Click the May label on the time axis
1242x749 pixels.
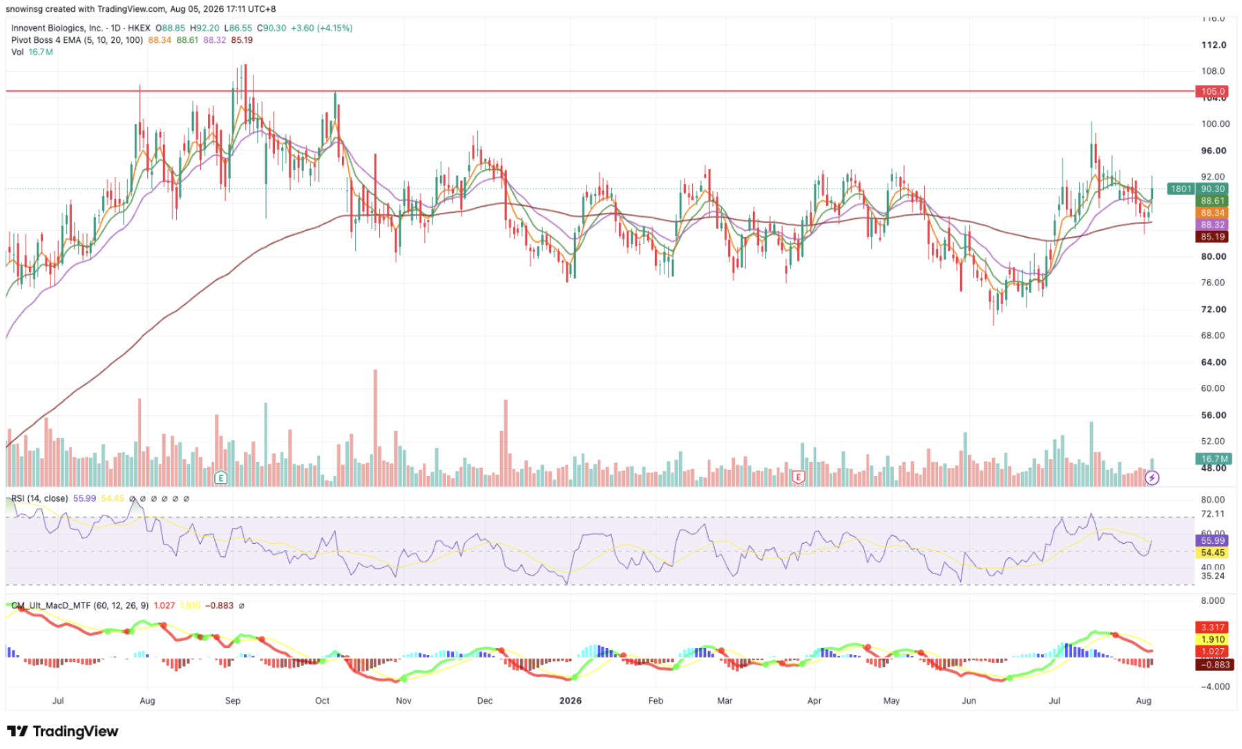coord(892,701)
